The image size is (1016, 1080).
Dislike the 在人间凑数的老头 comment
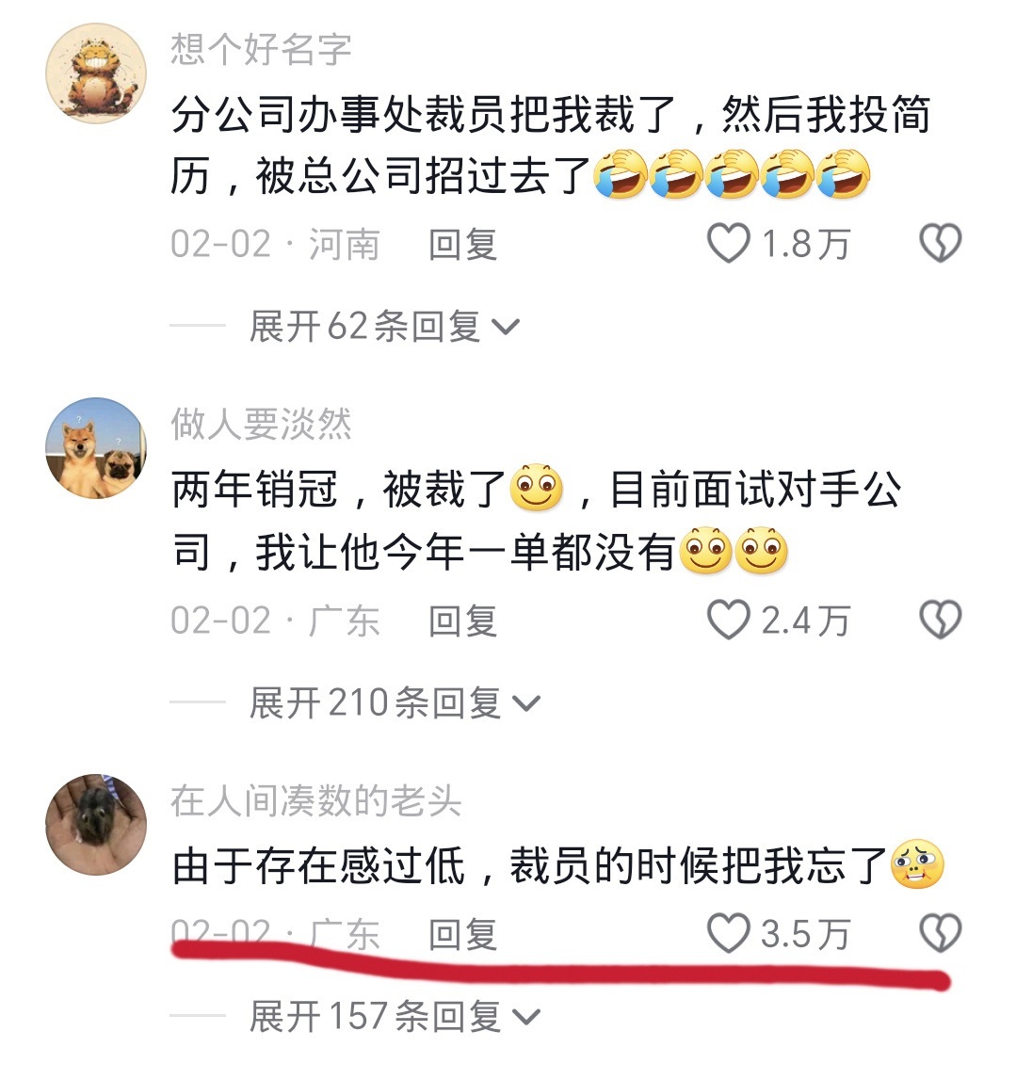click(941, 932)
